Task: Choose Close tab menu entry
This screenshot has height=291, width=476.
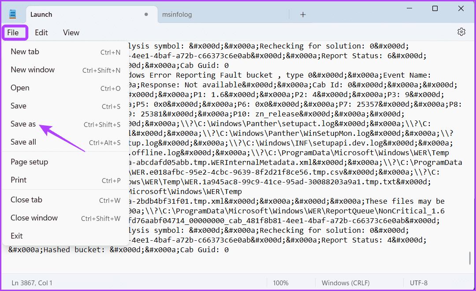Action: [x=65, y=200]
